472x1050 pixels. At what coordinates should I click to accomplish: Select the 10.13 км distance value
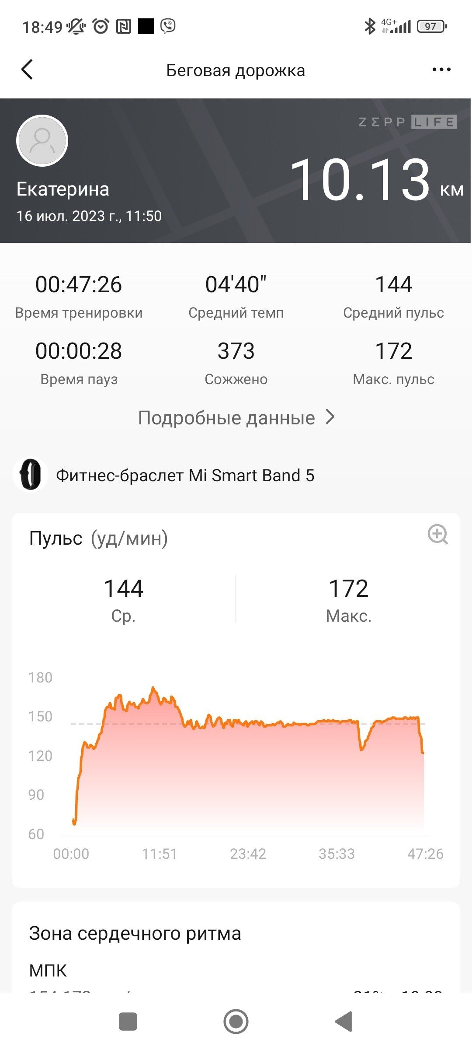tap(377, 179)
